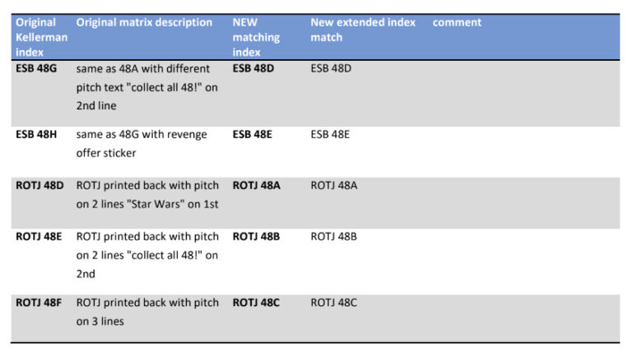Viewport: 632px width, 357px height.
Task: Select the non-bold ROTJ 48A extended match
Action: (334, 185)
